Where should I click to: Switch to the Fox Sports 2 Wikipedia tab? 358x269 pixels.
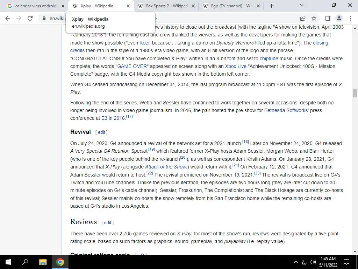[166, 6]
